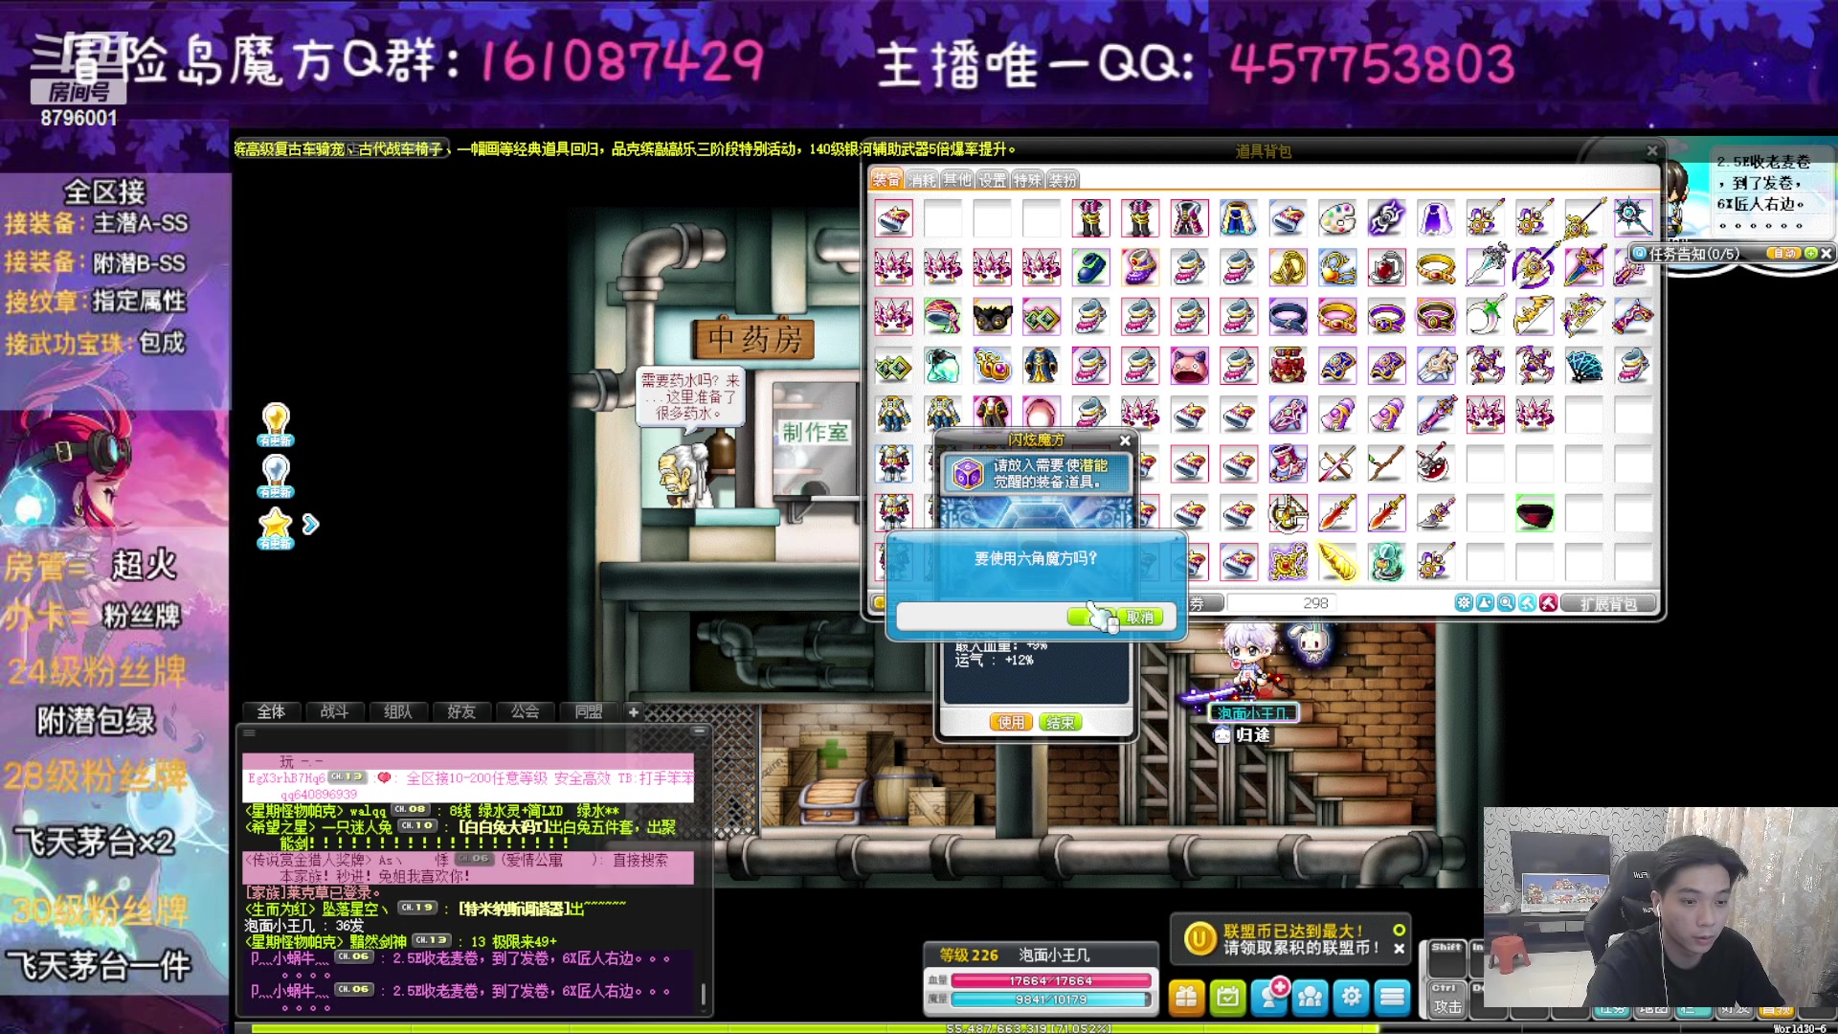Open the chat window drag-menu handle
Viewport: 1838px width, 1034px height.
249,732
